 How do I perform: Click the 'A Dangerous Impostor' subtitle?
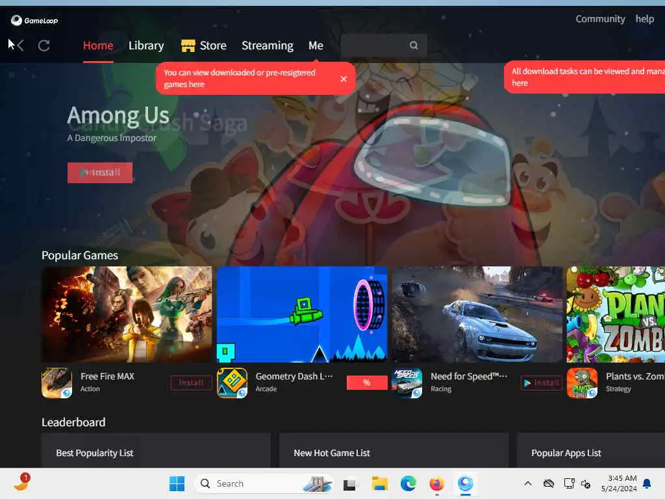pos(112,138)
